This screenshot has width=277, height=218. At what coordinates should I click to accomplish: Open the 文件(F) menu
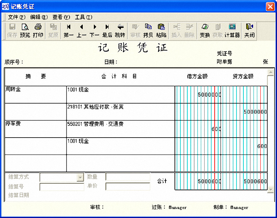(17, 17)
